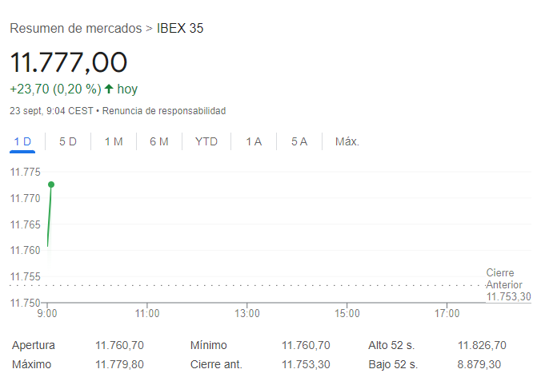Click the Apertura value 11.760,70
The height and width of the screenshot is (381, 545).
[x=119, y=345]
